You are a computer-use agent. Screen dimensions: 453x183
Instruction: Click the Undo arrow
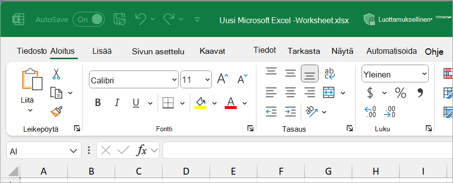[x=141, y=19]
